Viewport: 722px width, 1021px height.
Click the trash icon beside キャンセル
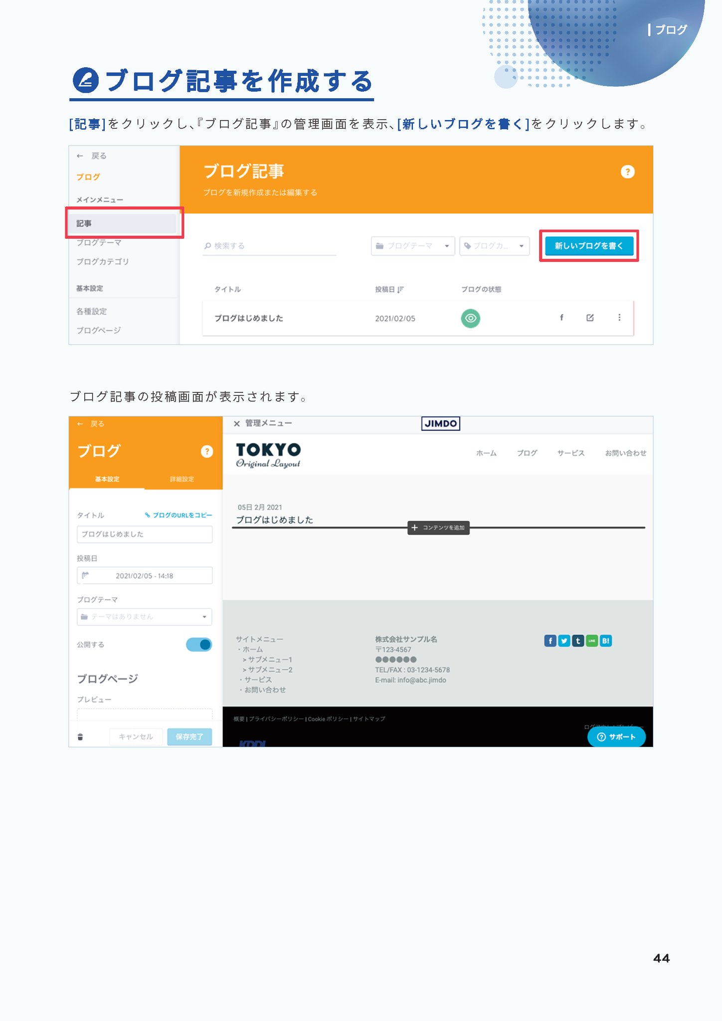point(80,737)
